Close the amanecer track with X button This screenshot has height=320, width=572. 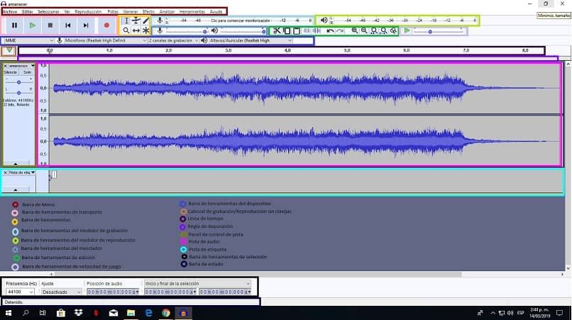click(6, 66)
